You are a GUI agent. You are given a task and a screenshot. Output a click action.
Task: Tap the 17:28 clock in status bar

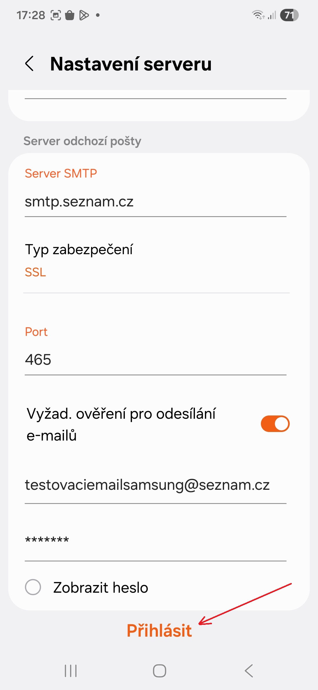[31, 15]
